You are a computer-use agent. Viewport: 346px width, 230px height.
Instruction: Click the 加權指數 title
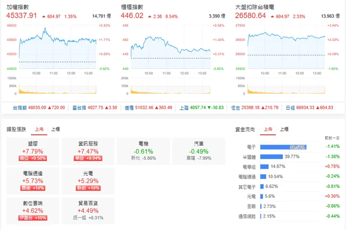pos(18,7)
